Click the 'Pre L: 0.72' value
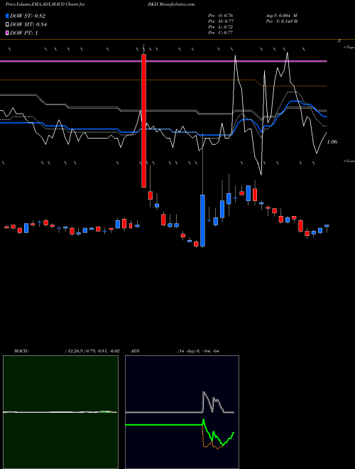Image resolution: width=355 pixels, height=469 pixels. [x=221, y=27]
